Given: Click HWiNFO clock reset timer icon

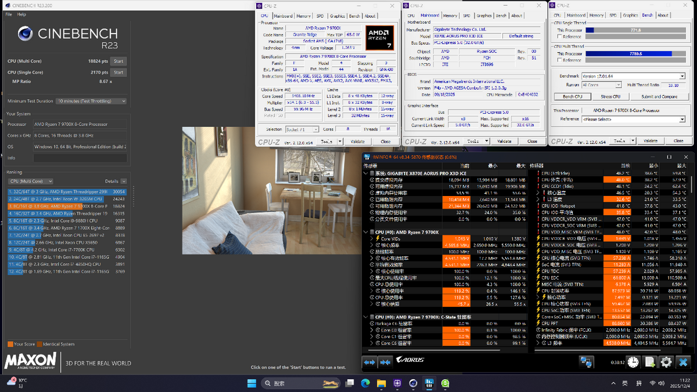Looking at the screenshot, I should [x=633, y=362].
